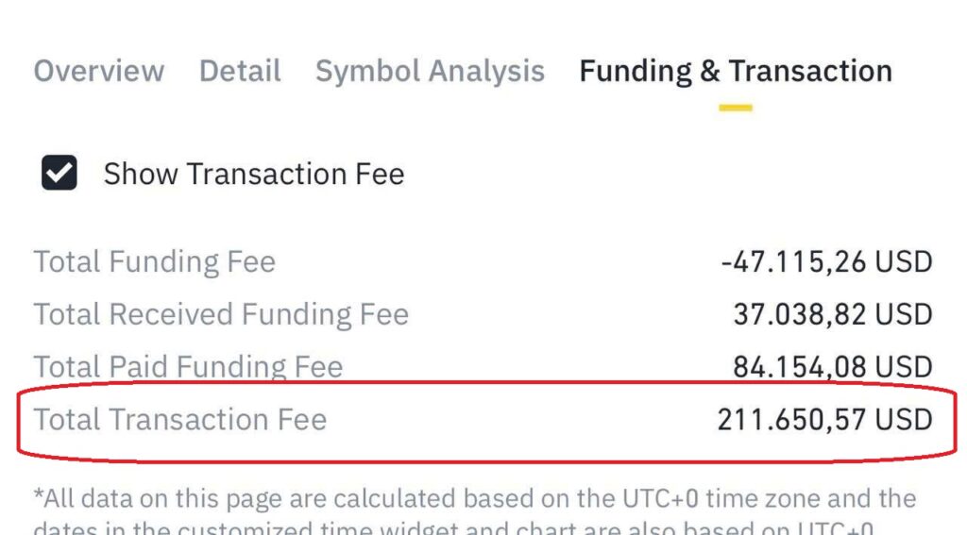Screen dimensions: 967x535
Task: Select the Total Funding Fee label
Action: tap(154, 262)
